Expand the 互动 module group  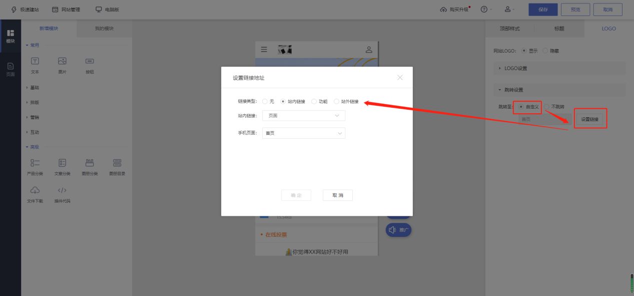(33, 132)
